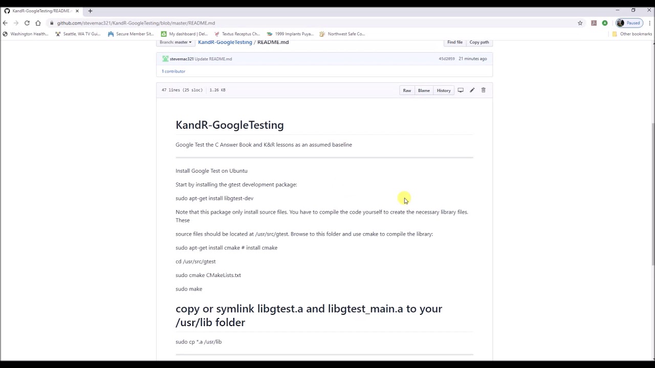Show file History
Screen dimensions: 655x368
tap(444, 90)
